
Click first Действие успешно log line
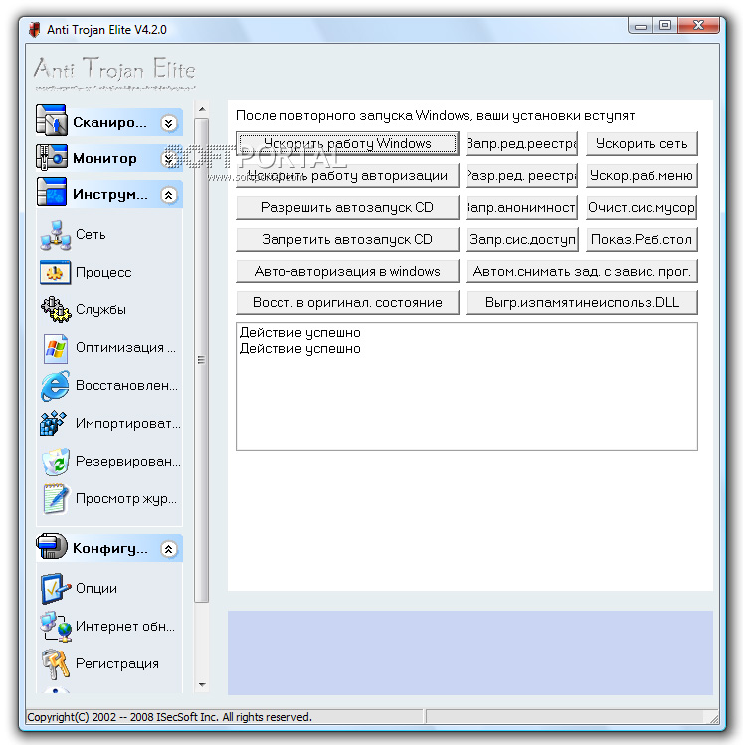click(x=299, y=332)
